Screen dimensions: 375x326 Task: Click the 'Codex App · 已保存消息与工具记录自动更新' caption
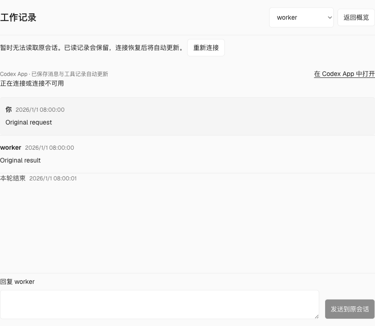(54, 74)
